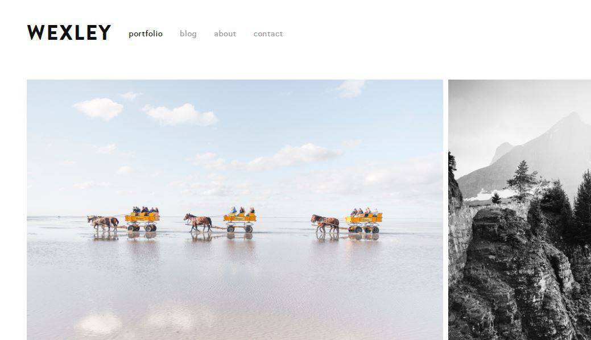Click the lone pine tree on cliff

[x=522, y=181]
